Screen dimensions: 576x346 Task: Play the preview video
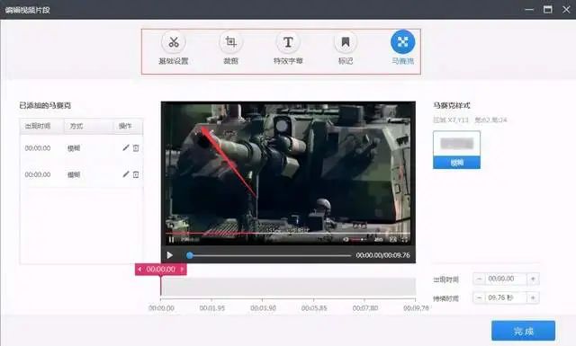pyautogui.click(x=170, y=255)
